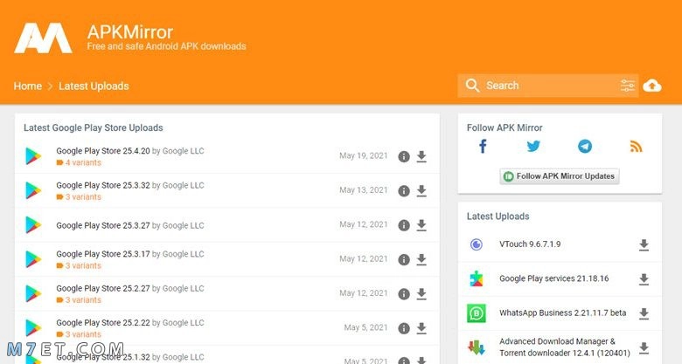The image size is (682, 364).
Task: Click Follow APK Mirror Updates button
Action: (560, 176)
